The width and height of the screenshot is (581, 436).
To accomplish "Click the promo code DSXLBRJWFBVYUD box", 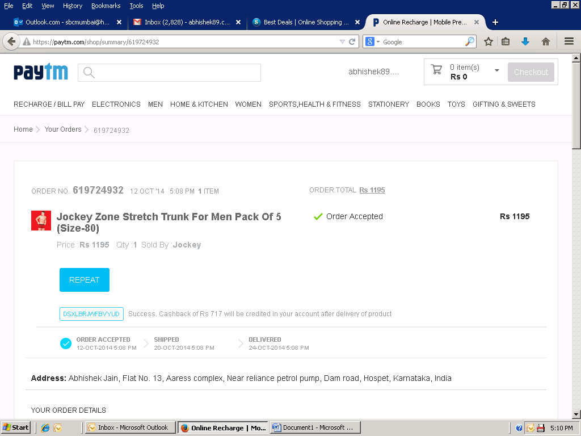I will click(91, 314).
